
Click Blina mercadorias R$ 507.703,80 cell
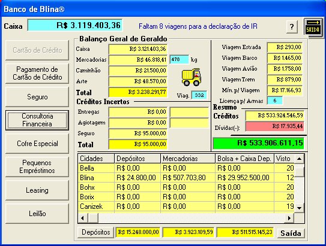click(188, 178)
